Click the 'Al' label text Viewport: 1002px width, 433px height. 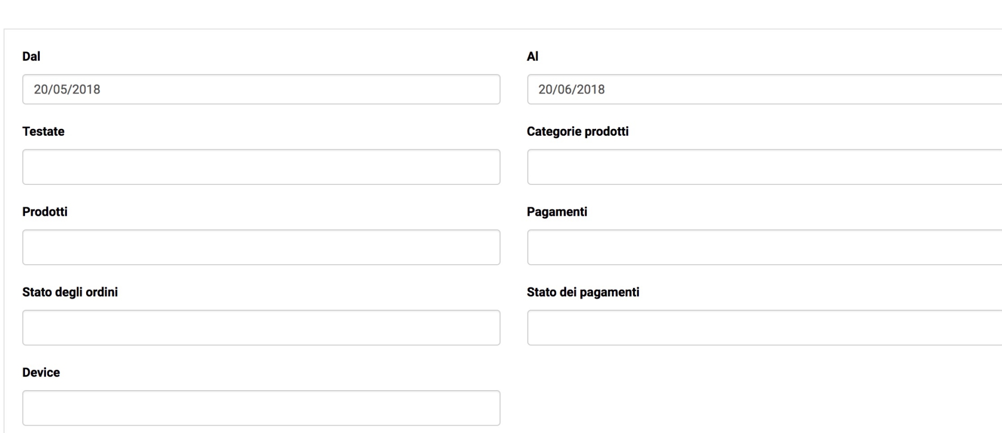pyautogui.click(x=532, y=56)
